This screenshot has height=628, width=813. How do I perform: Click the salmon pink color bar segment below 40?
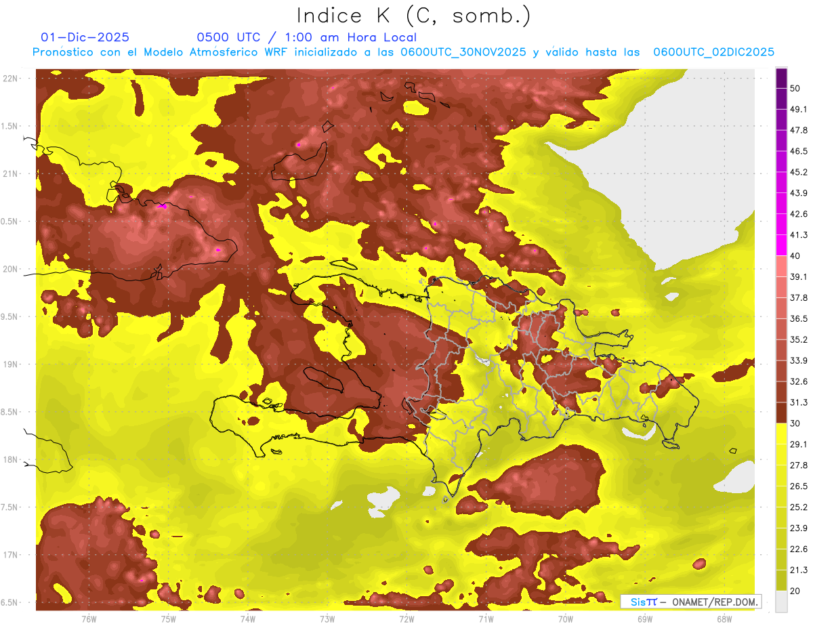(781, 266)
